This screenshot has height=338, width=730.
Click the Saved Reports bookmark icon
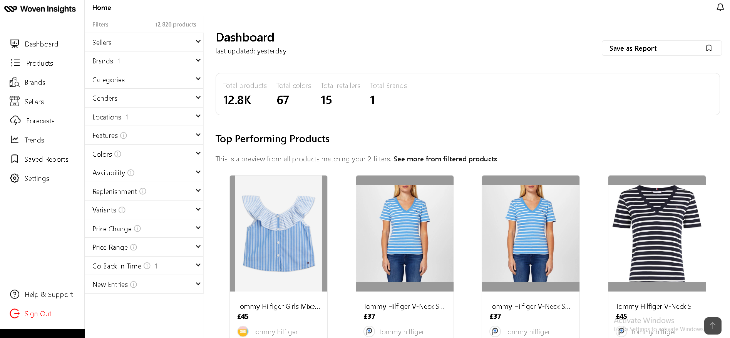point(15,159)
